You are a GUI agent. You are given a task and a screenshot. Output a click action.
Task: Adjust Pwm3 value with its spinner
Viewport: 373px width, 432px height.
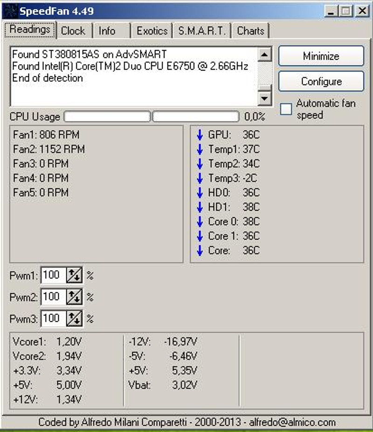(x=74, y=319)
